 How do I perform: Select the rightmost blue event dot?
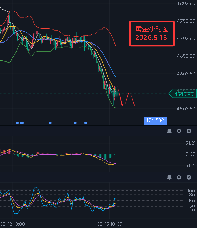coord(86,123)
